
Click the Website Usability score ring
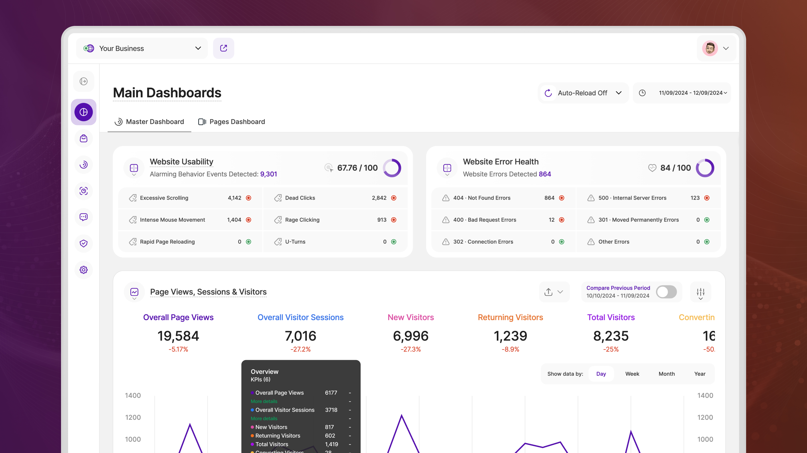tap(392, 168)
